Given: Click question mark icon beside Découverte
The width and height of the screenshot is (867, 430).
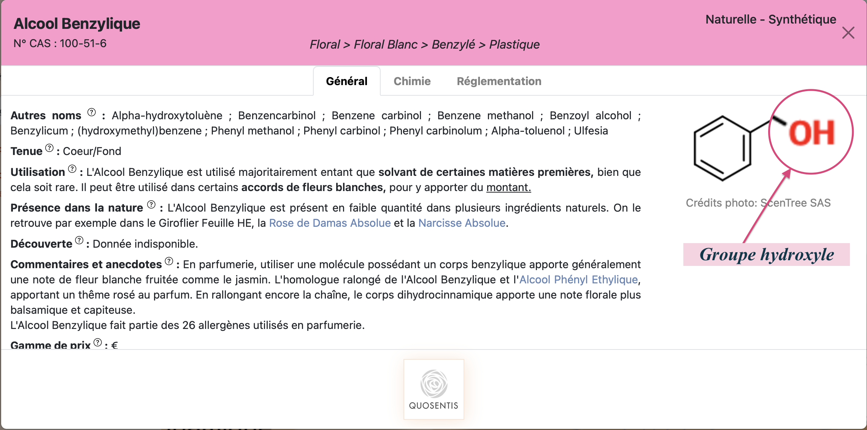Looking at the screenshot, I should (x=79, y=240).
